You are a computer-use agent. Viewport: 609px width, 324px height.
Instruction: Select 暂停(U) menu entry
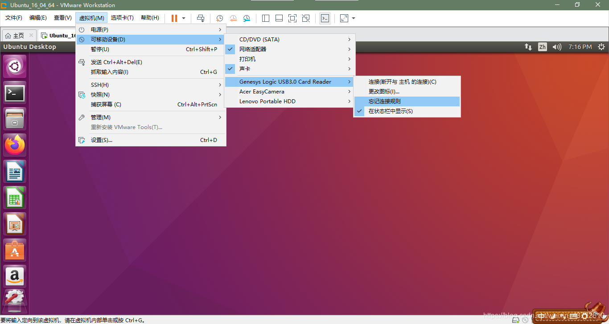coord(151,49)
